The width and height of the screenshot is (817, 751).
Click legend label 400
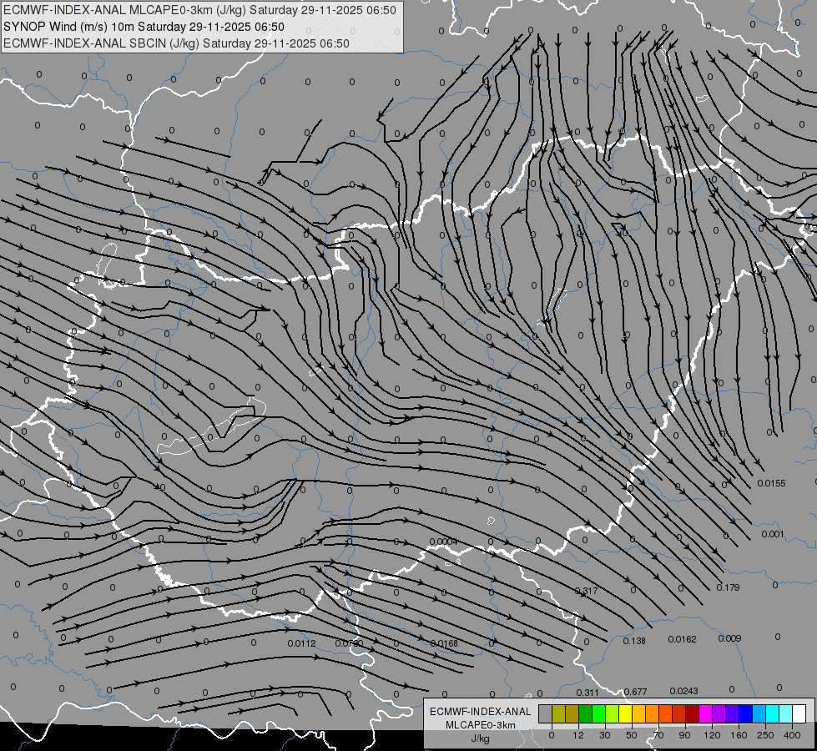coord(792,735)
